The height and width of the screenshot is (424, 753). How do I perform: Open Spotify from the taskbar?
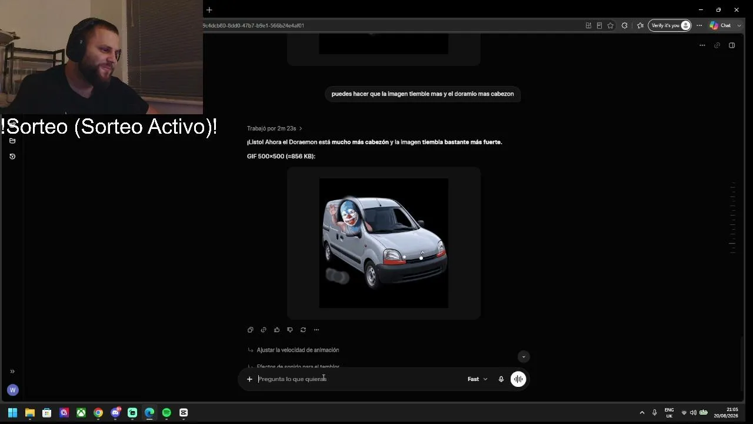click(166, 413)
